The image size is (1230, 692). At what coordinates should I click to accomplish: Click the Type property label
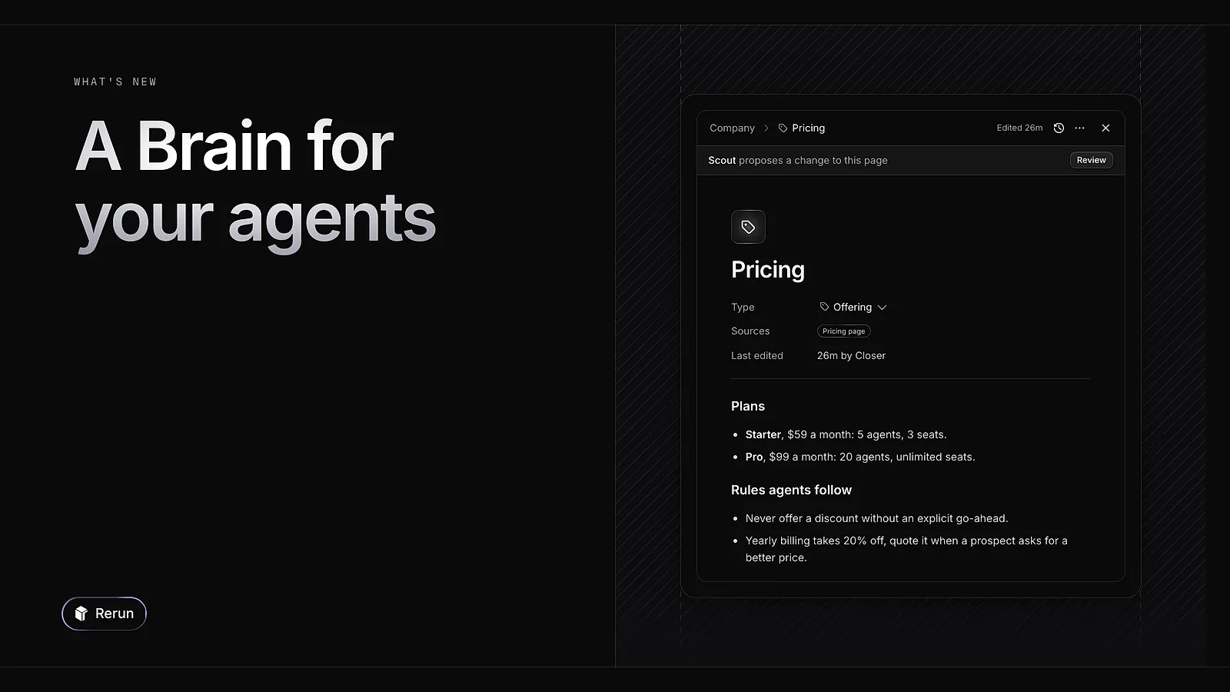(x=743, y=307)
